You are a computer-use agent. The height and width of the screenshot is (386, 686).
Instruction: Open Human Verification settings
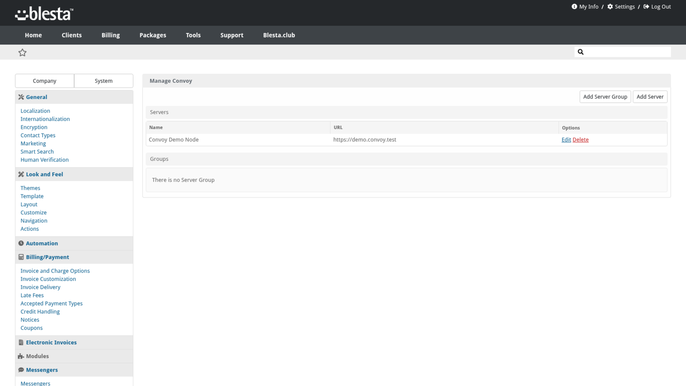[x=45, y=160]
